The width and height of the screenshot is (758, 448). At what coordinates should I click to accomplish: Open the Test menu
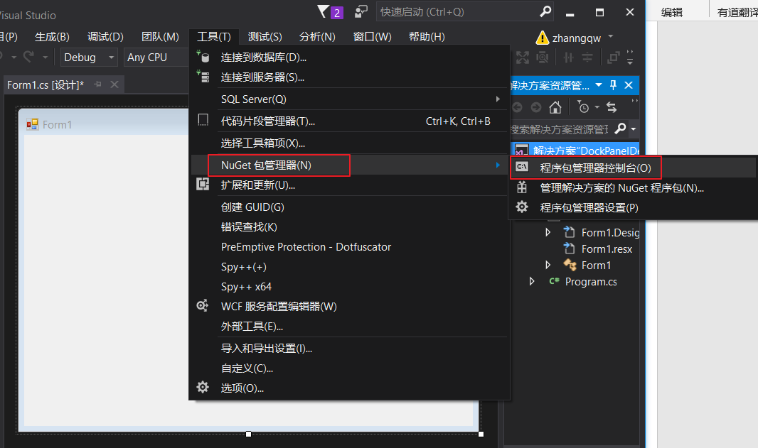click(265, 37)
